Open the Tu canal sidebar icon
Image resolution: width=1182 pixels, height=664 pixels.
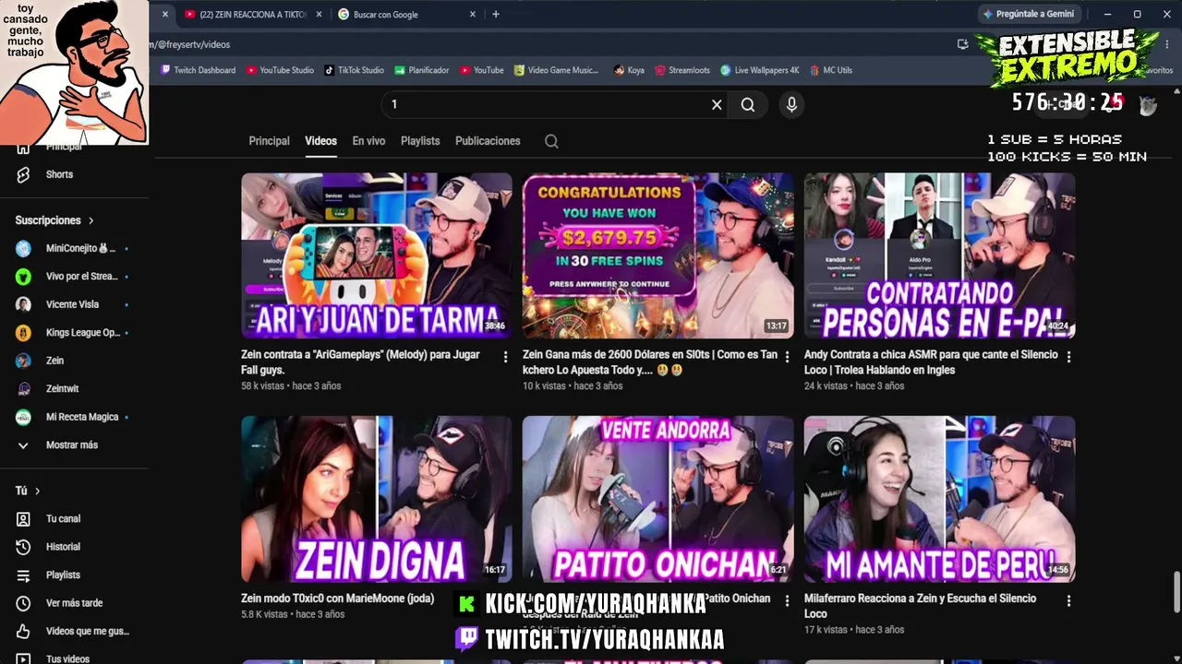[x=24, y=519]
